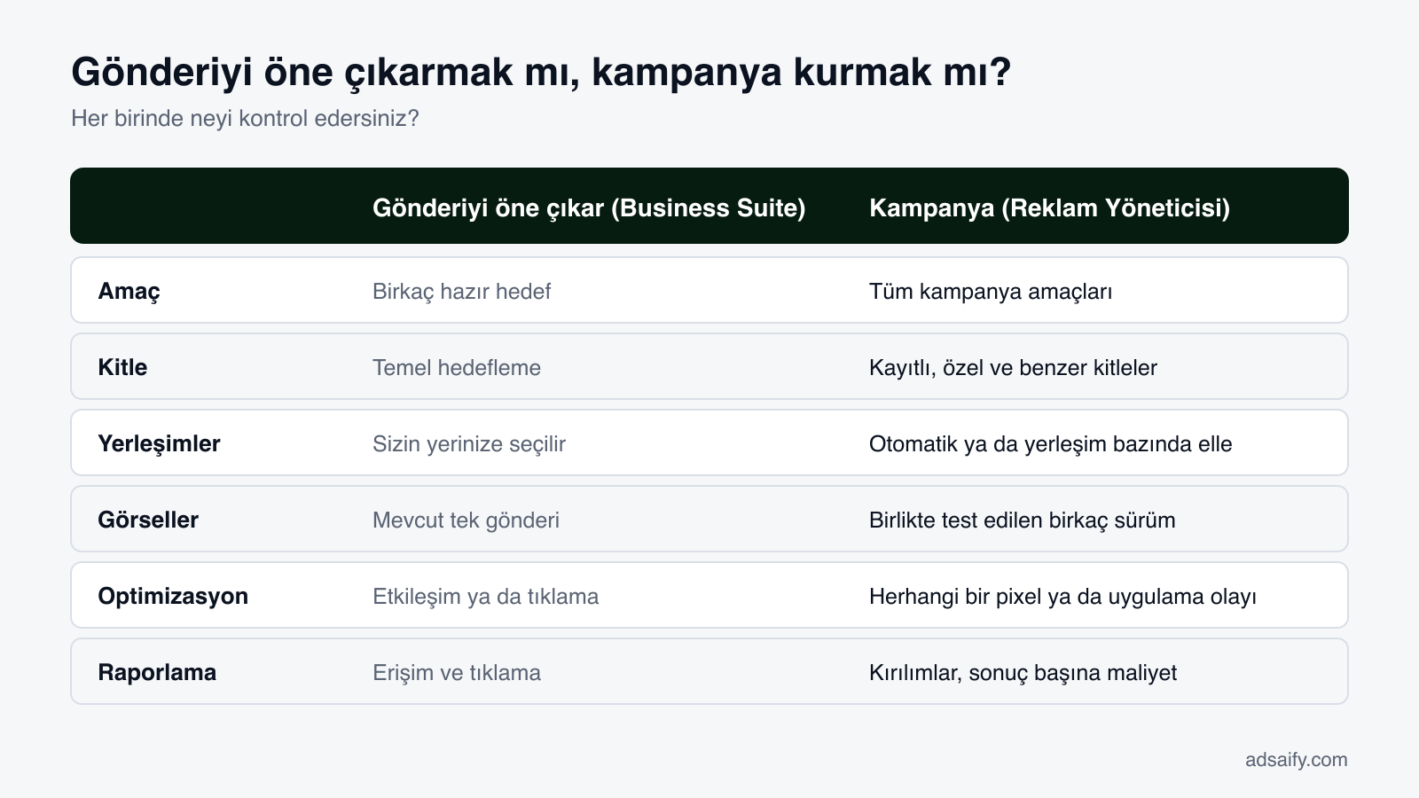Click 'Herhangi bir pixel ya da uygulama olayı' cell
The height and width of the screenshot is (798, 1419).
pyautogui.click(x=1062, y=596)
